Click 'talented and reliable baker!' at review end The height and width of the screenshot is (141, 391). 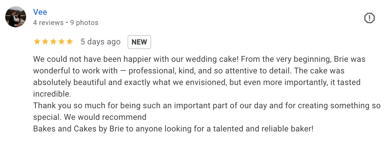coord(255,129)
